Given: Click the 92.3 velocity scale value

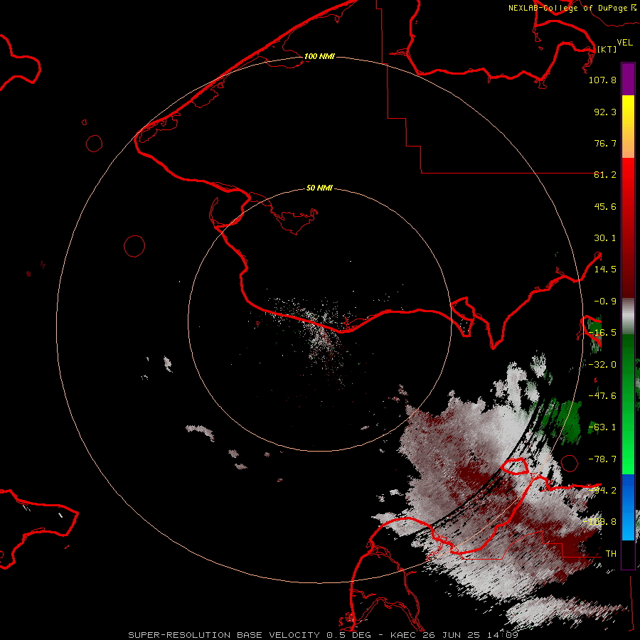Looking at the screenshot, I should coord(605,112).
